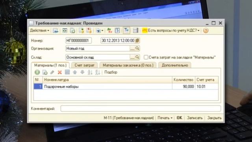Copy the row with the copy icon
Viewport: 252px width, 142px height.
(45, 72)
